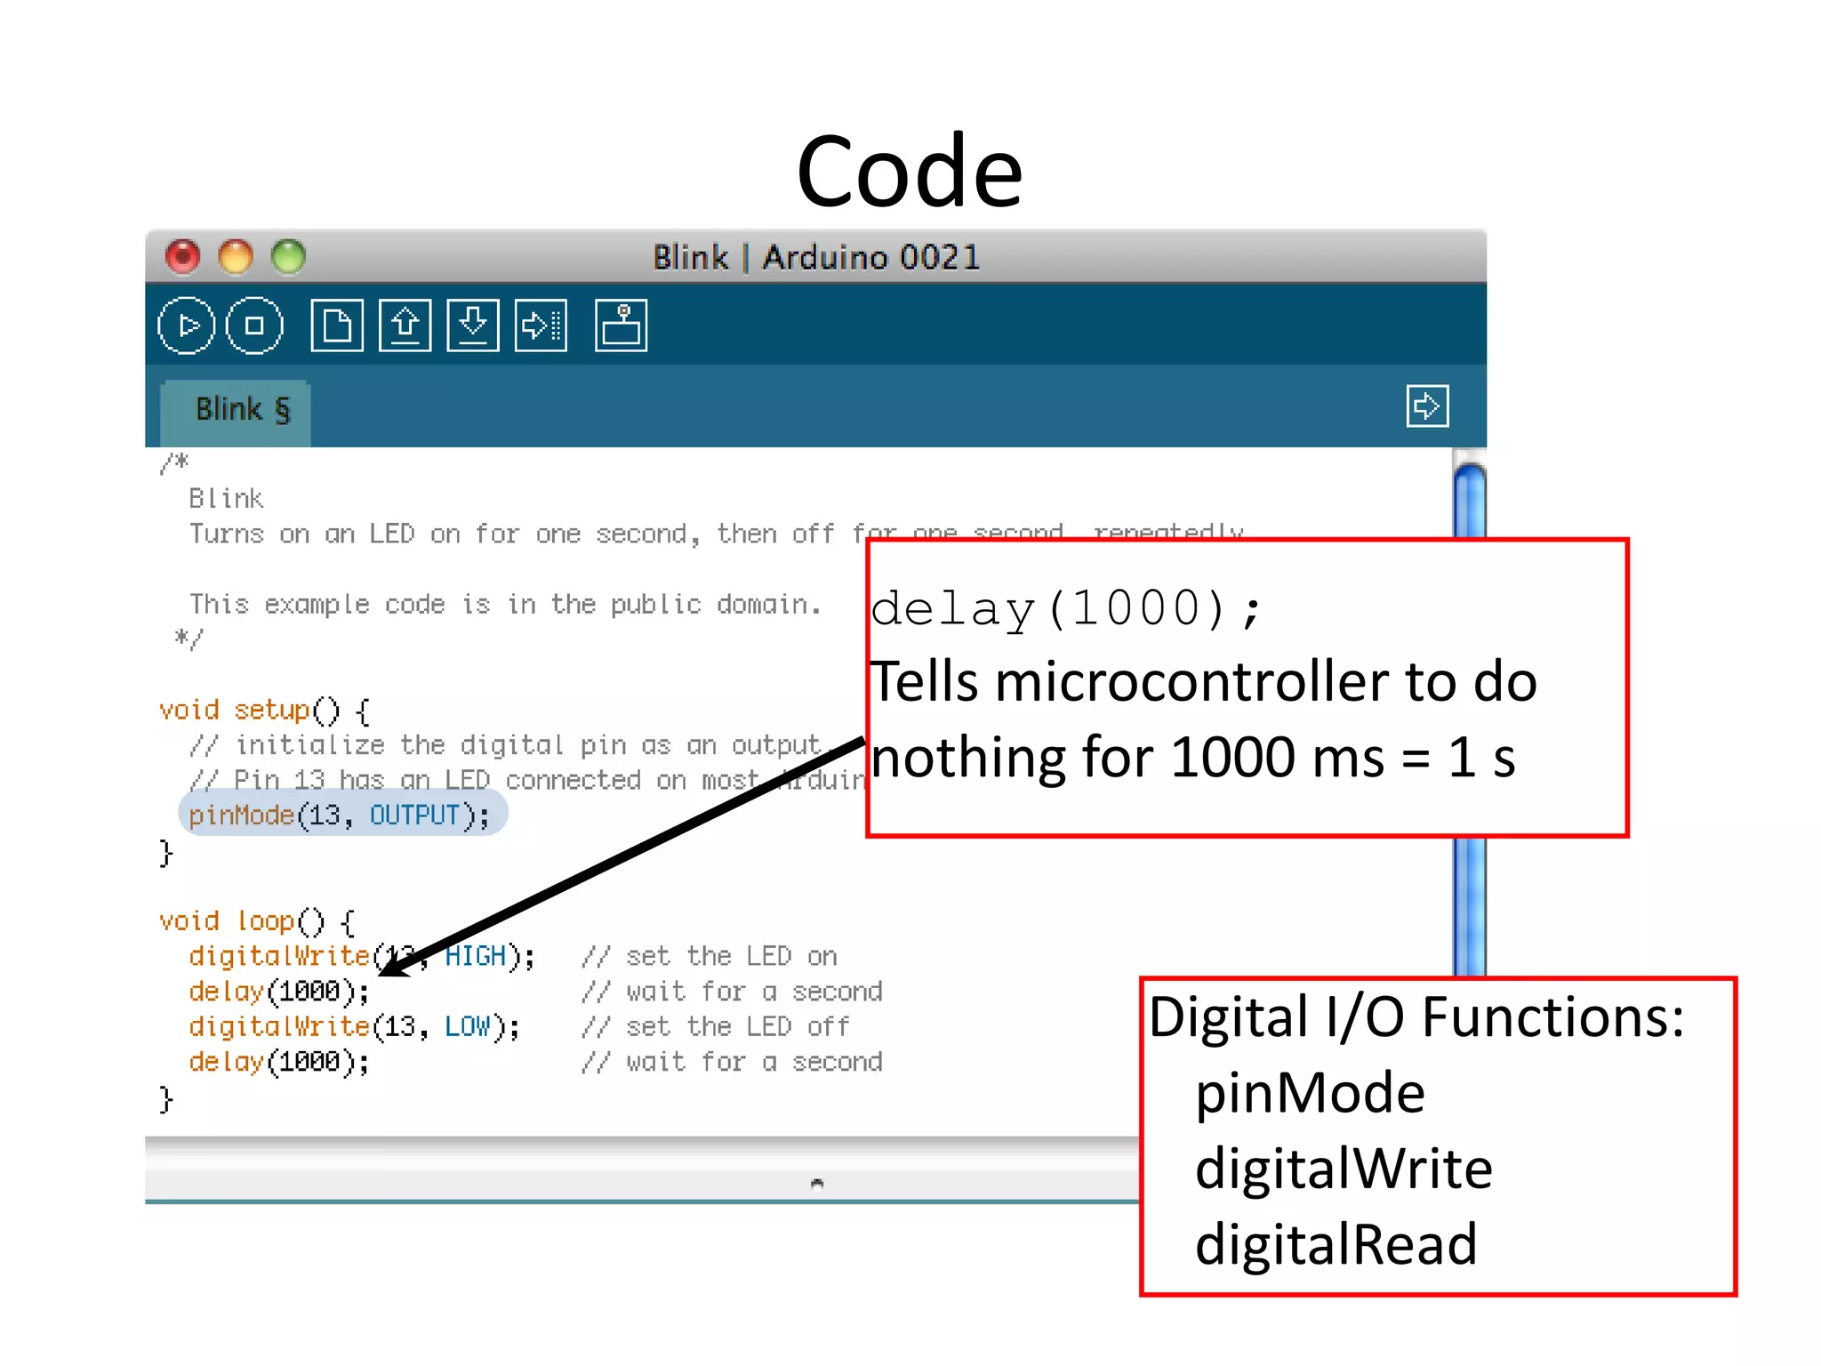The height and width of the screenshot is (1366, 1821).
Task: Expand console via bottom divider arrow
Action: pos(816,1183)
